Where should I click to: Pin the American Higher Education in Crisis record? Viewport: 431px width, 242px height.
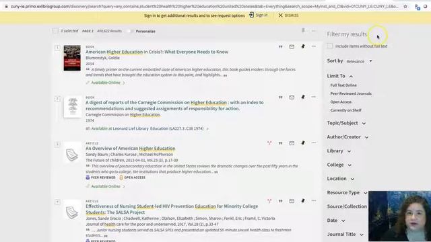[x=303, y=46]
